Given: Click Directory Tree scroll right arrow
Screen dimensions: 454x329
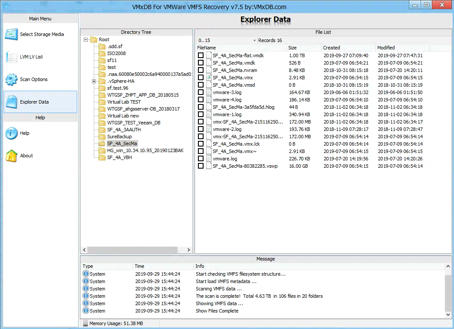Looking at the screenshot, I should pyautogui.click(x=189, y=250).
